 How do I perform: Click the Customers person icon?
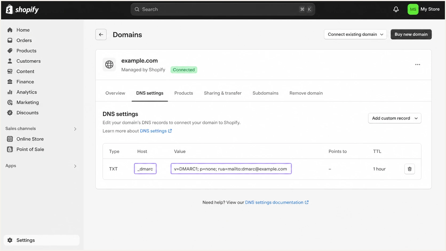[x=10, y=61]
